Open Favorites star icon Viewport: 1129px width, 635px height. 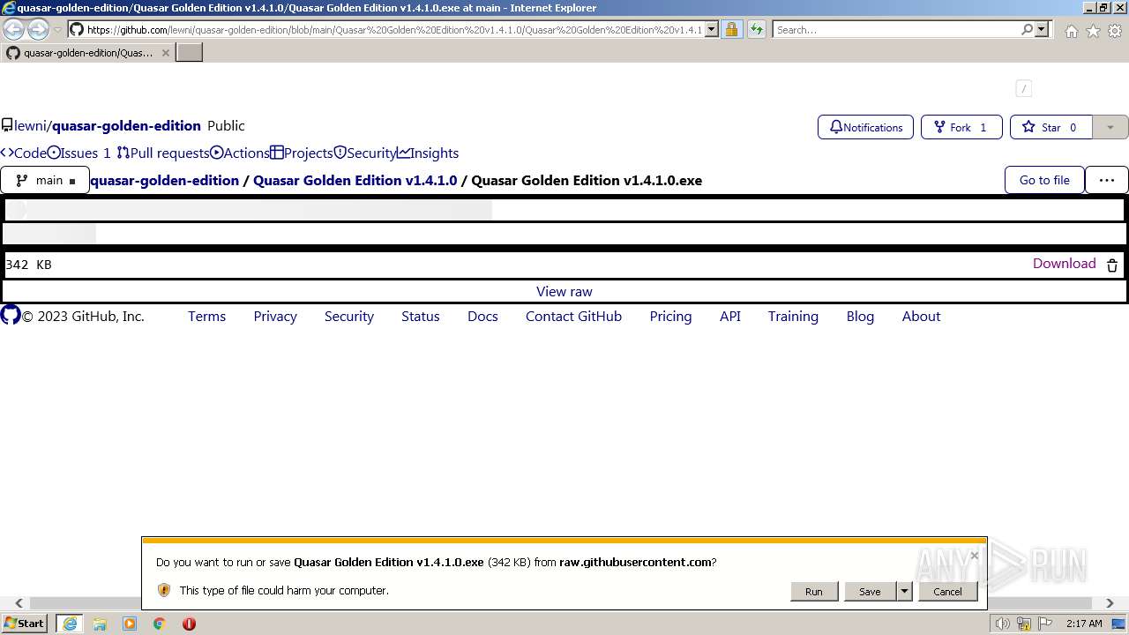click(1093, 31)
